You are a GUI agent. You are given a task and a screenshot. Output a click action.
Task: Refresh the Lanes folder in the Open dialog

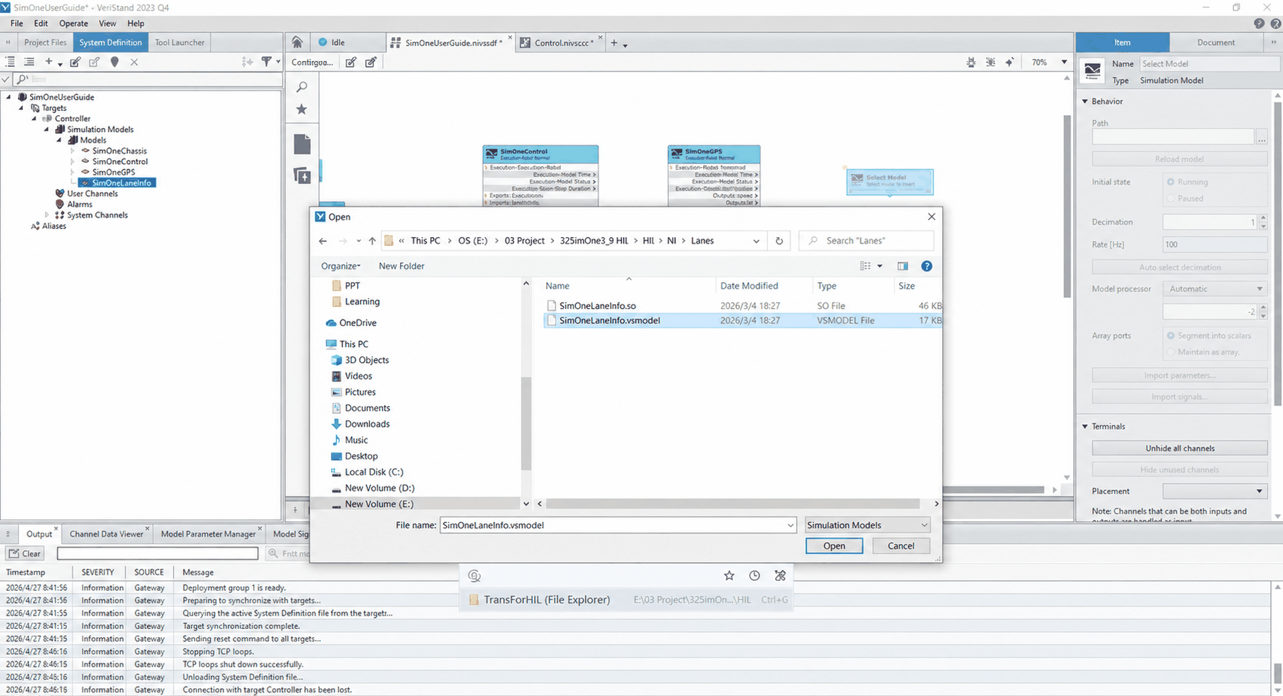pos(779,240)
